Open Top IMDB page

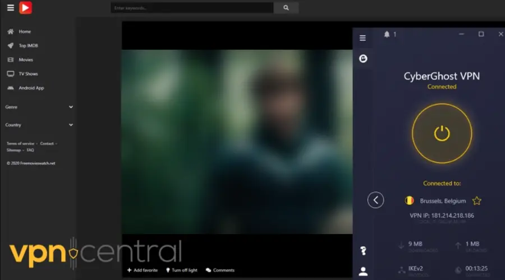pos(28,46)
